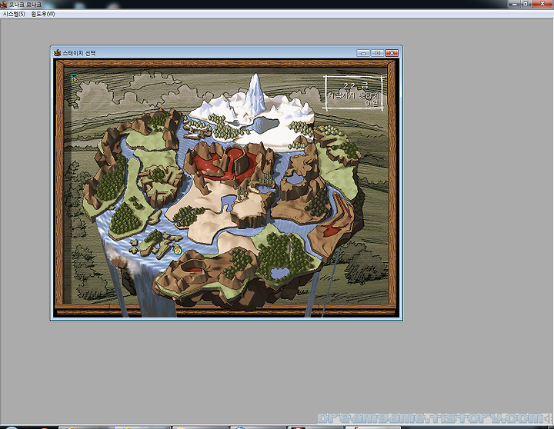This screenshot has width=554, height=429.
Task: Open the 시스템(S) menu
Action: [14, 14]
